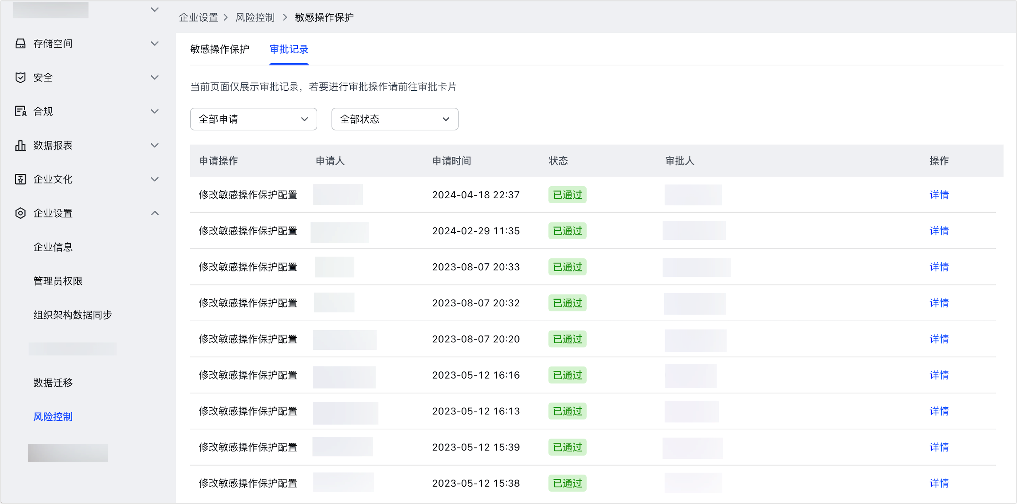
Task: Switch to the 敏感操作保护 tab
Action: click(220, 49)
